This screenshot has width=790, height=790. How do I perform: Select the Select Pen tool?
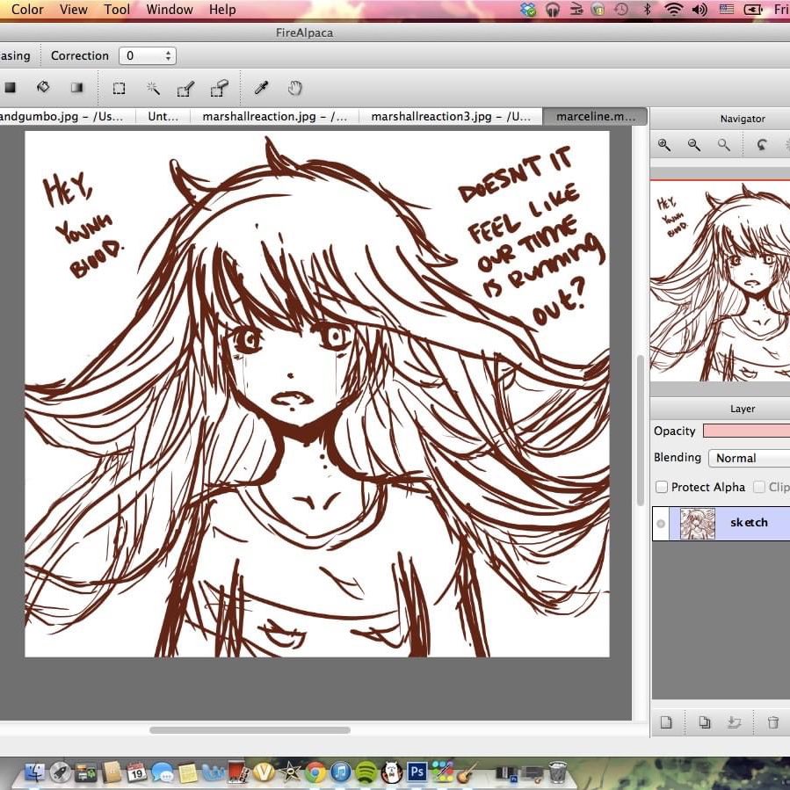click(186, 89)
